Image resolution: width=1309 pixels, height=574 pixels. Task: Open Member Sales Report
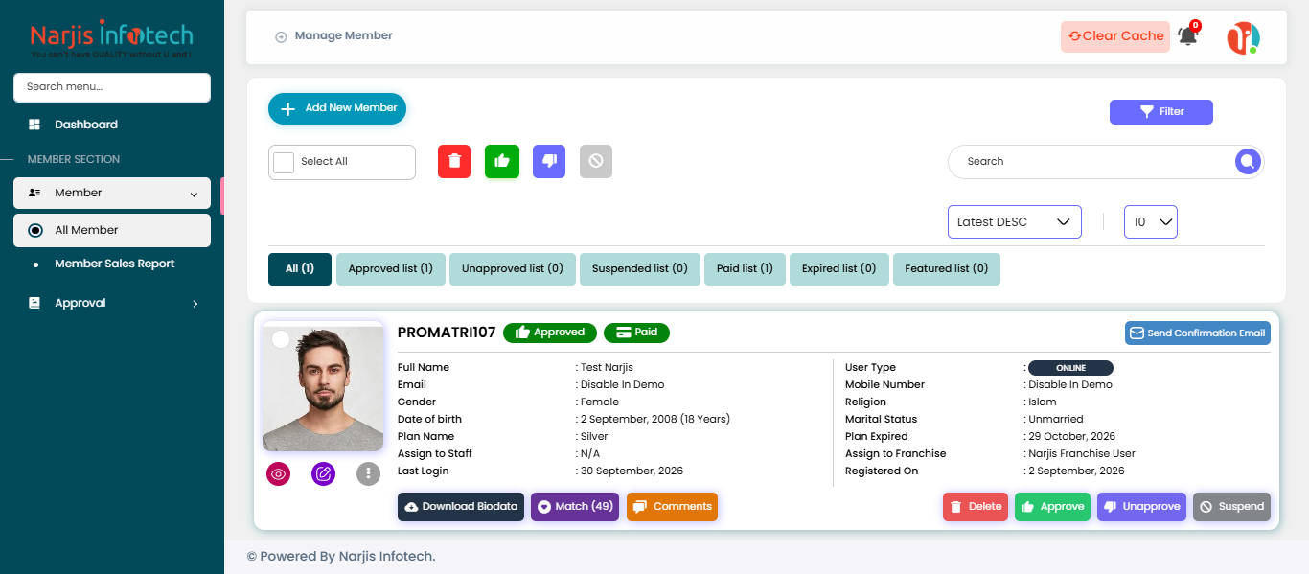click(115, 264)
